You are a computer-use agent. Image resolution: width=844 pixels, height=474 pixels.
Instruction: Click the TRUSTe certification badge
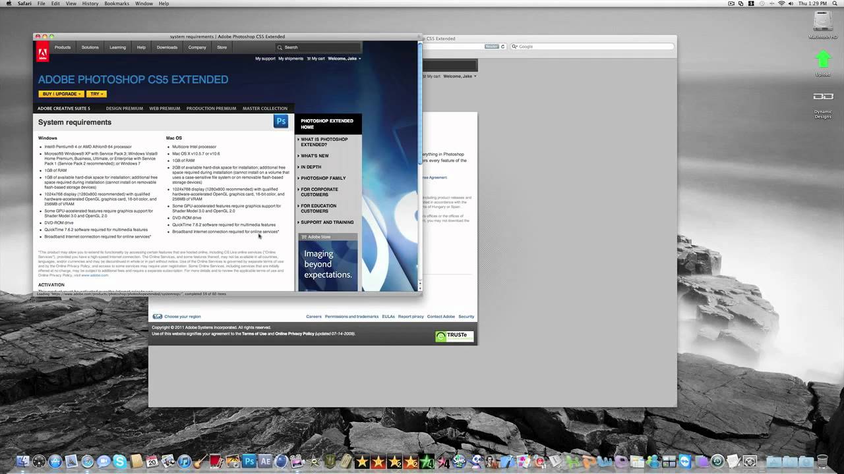coord(454,336)
